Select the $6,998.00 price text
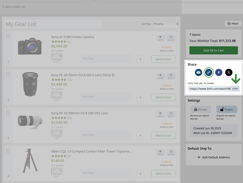 [59, 46]
